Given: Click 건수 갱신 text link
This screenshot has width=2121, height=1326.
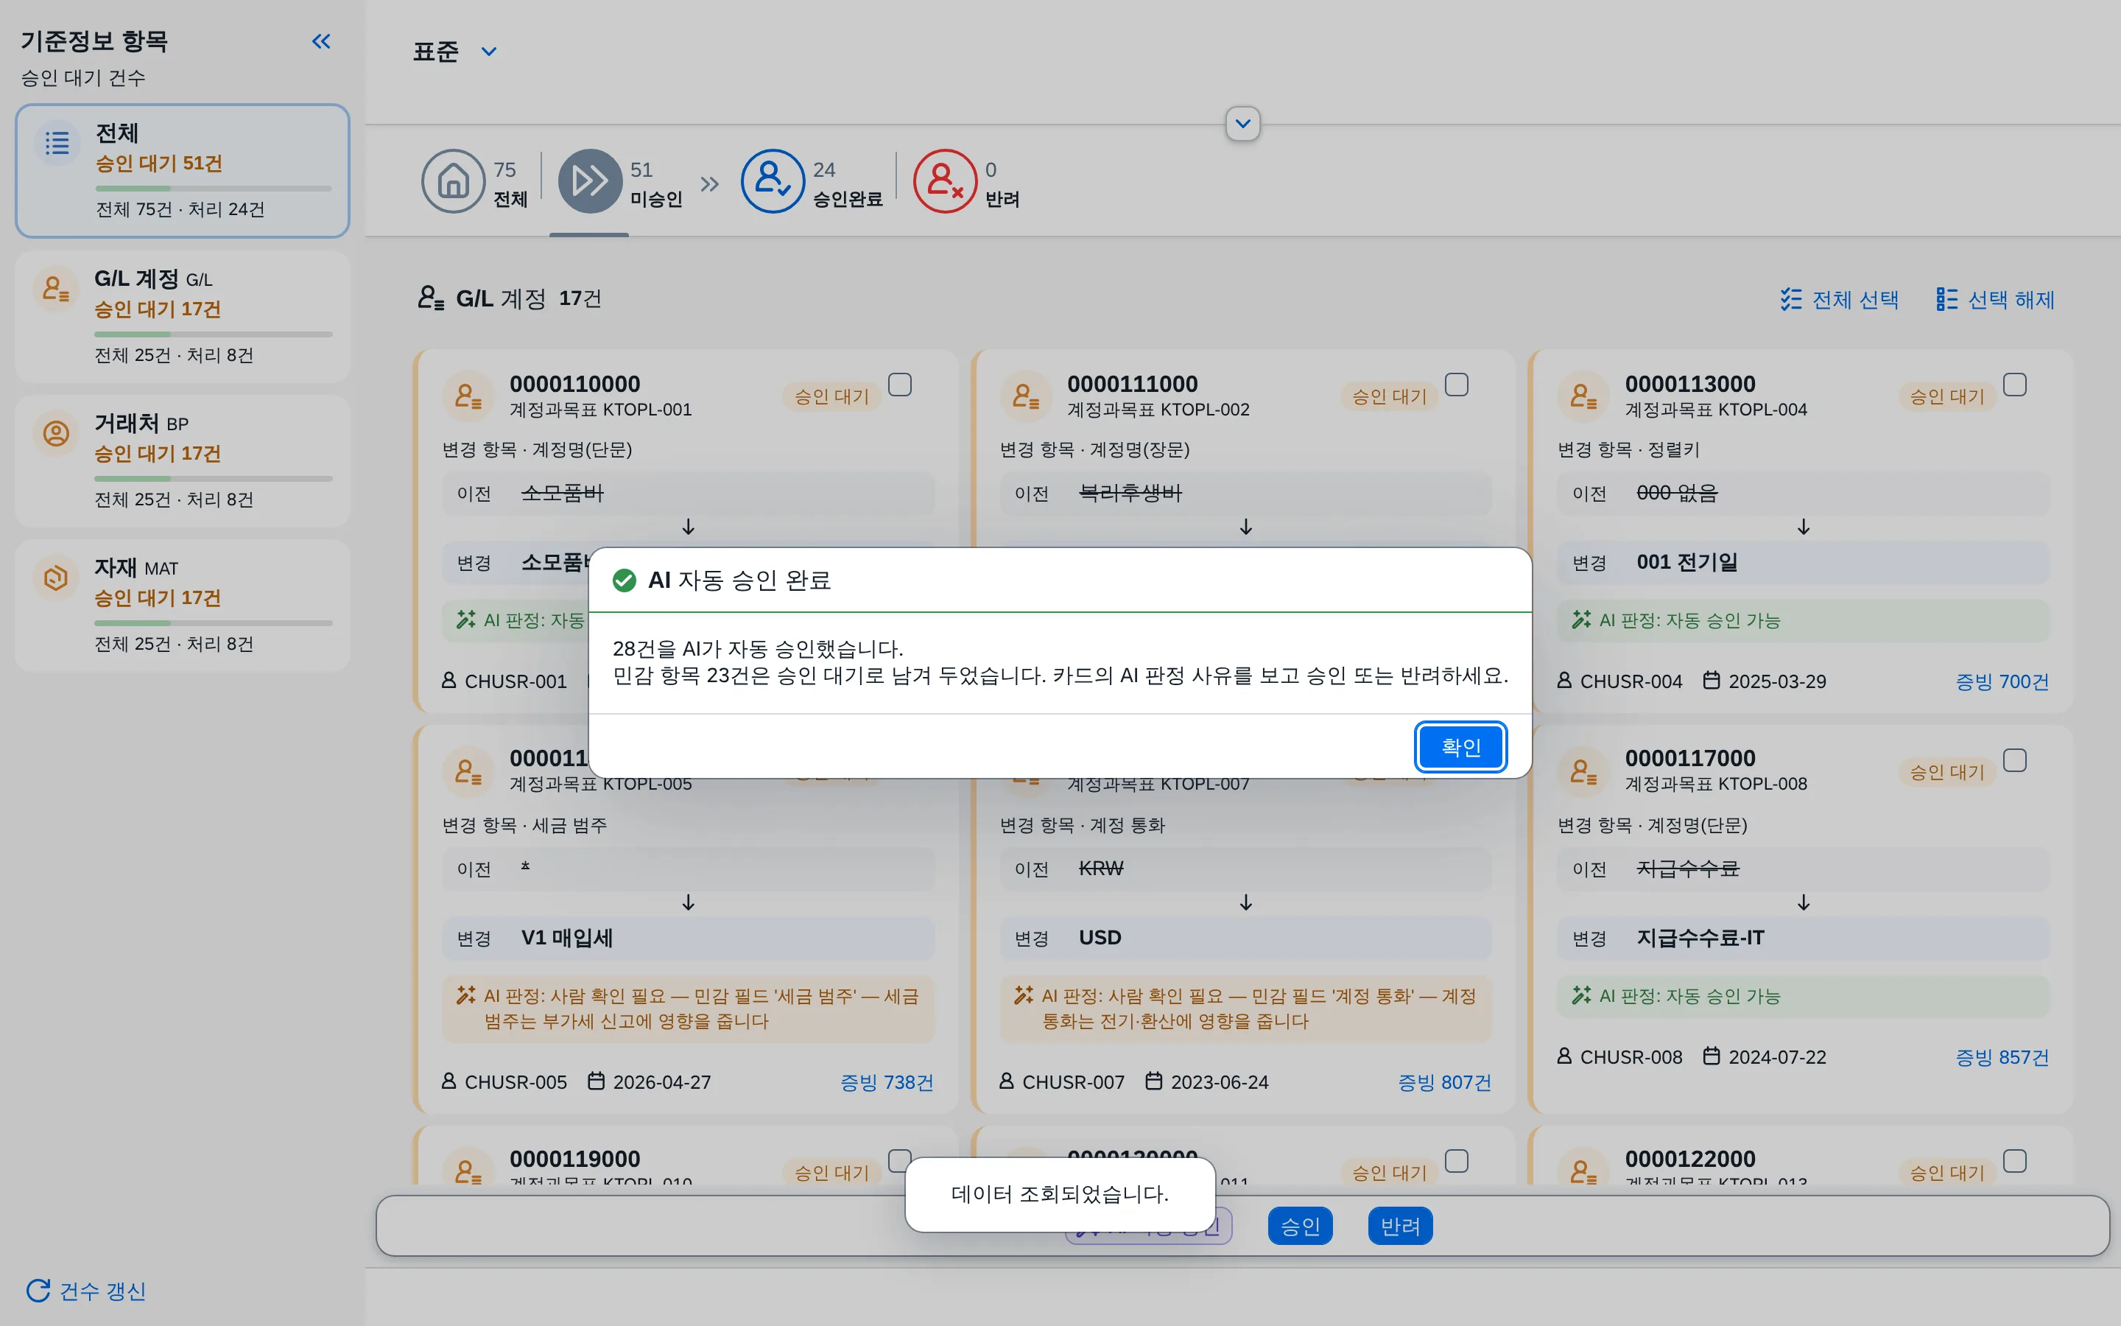Looking at the screenshot, I should pyautogui.click(x=102, y=1290).
